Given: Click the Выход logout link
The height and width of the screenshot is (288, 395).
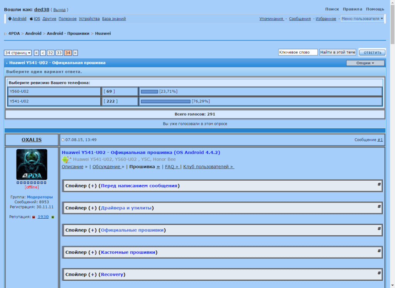Looking at the screenshot, I should [x=59, y=10].
